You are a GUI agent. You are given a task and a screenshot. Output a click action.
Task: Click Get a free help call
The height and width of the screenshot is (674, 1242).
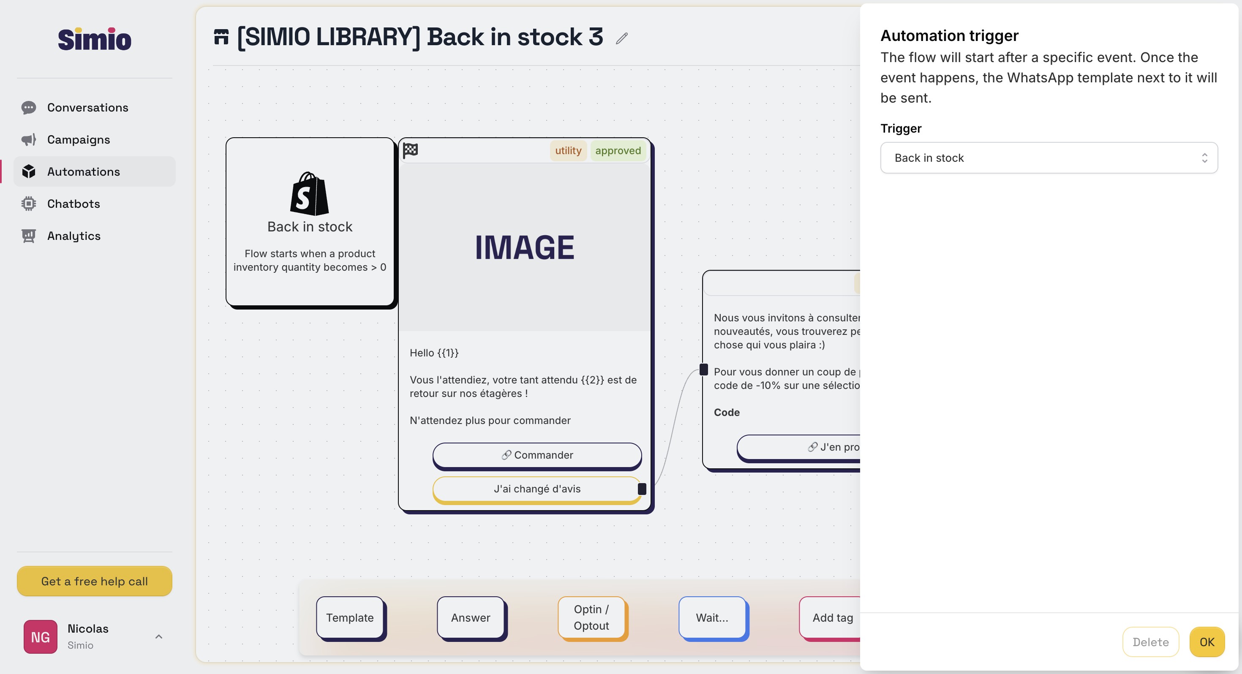(x=95, y=581)
